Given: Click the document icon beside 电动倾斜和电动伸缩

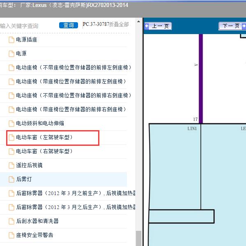Looking at the screenshot, I should coord(11,124).
